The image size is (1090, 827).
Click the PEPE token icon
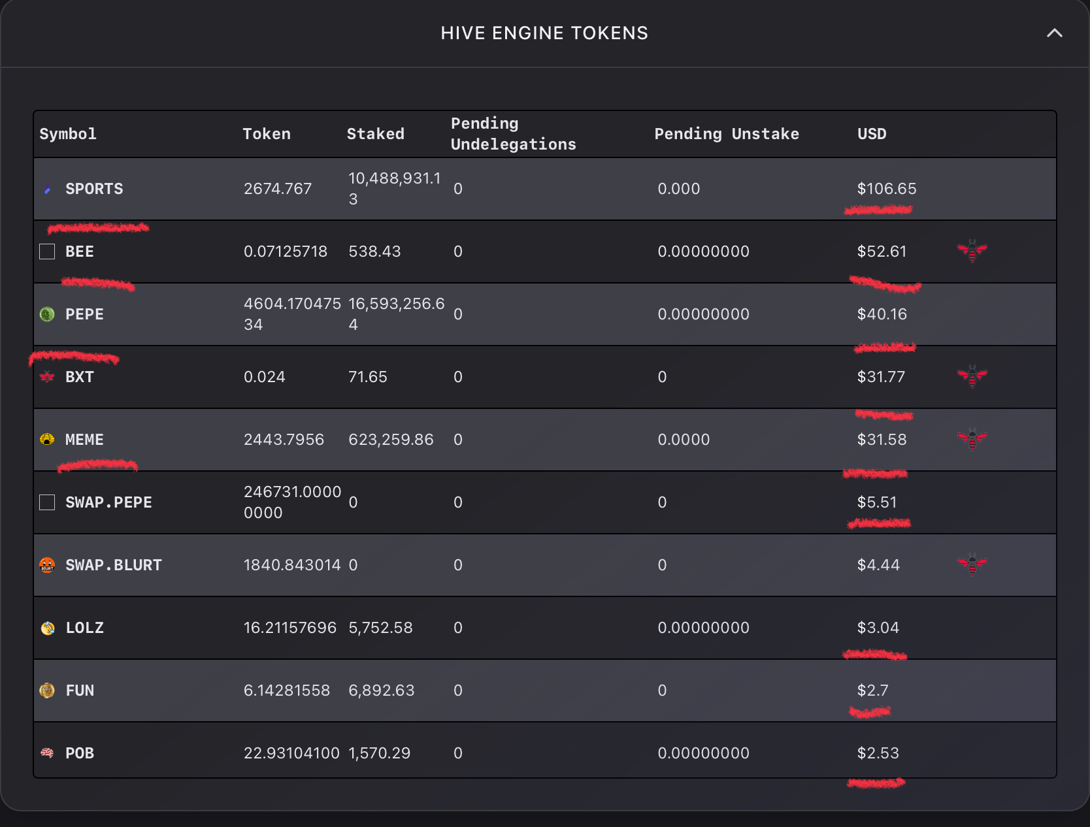tap(47, 314)
